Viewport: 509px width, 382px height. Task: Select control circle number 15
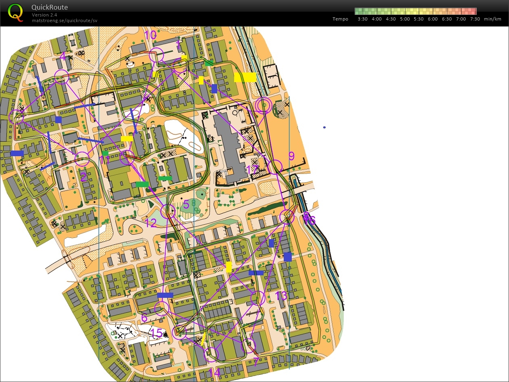[x=179, y=333]
